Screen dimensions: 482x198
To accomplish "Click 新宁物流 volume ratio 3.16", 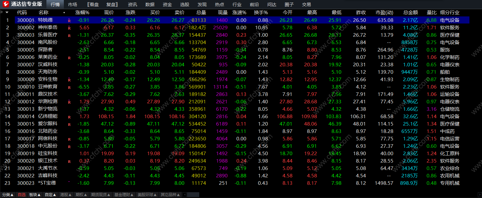I will [x=432, y=109].
